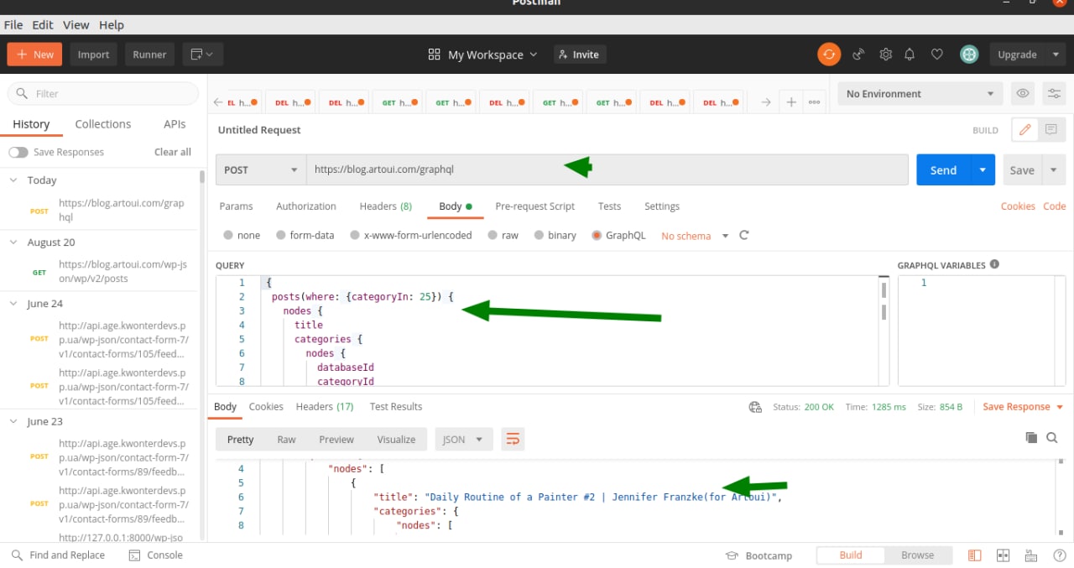Click the environment quick look eye icon

pyautogui.click(x=1023, y=93)
